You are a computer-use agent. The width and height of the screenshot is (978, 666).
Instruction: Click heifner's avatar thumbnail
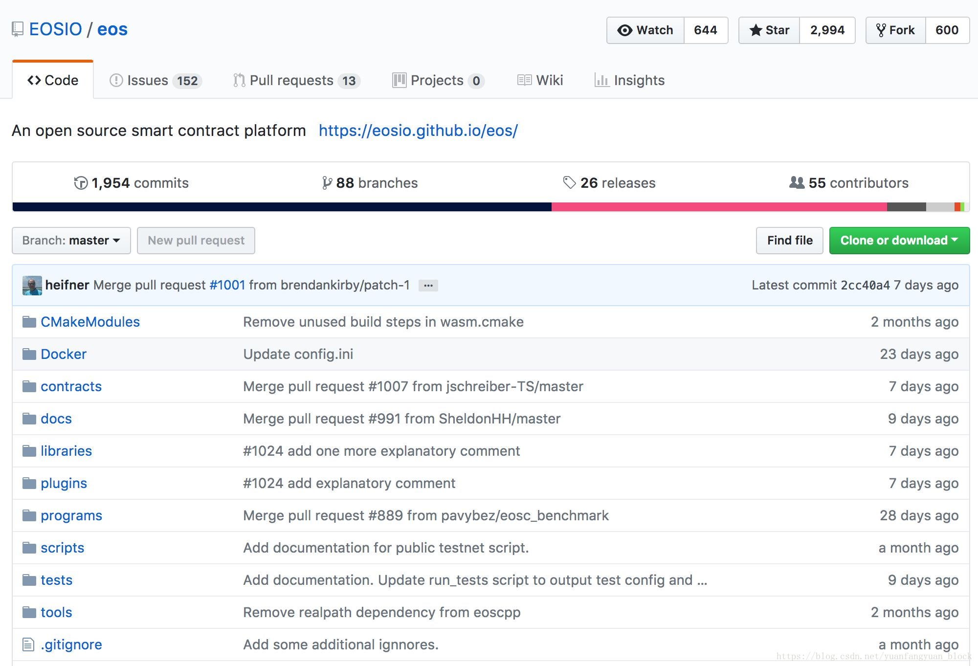[32, 286]
